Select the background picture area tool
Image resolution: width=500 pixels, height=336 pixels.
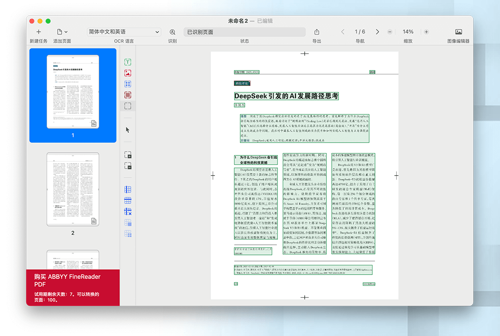coord(128,95)
